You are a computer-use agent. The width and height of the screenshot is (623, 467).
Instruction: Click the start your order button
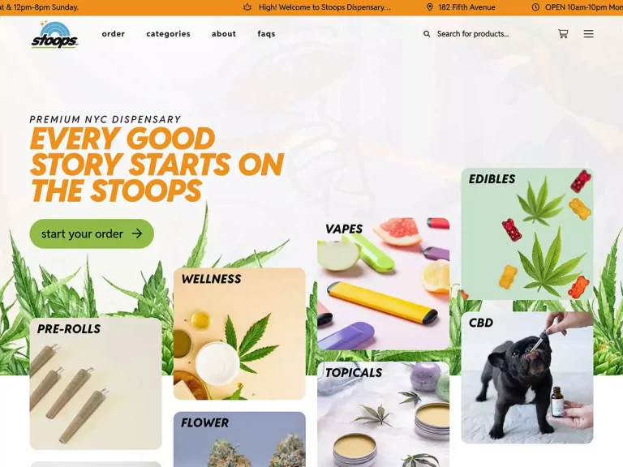92,233
